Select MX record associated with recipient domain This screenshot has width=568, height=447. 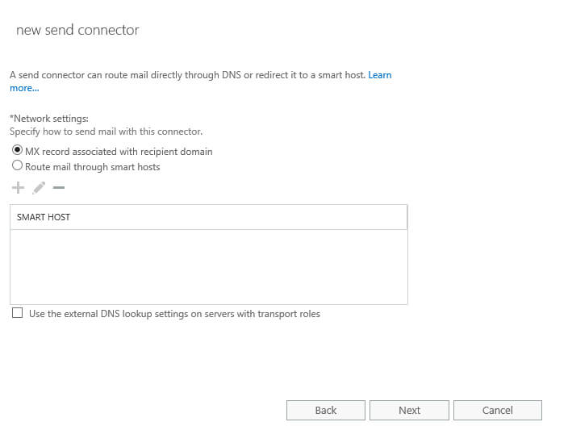coord(17,150)
